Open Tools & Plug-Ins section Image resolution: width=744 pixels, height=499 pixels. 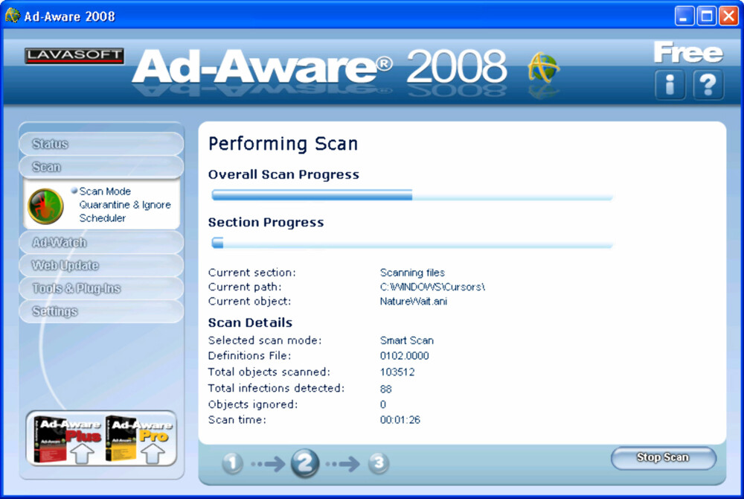pyautogui.click(x=101, y=289)
